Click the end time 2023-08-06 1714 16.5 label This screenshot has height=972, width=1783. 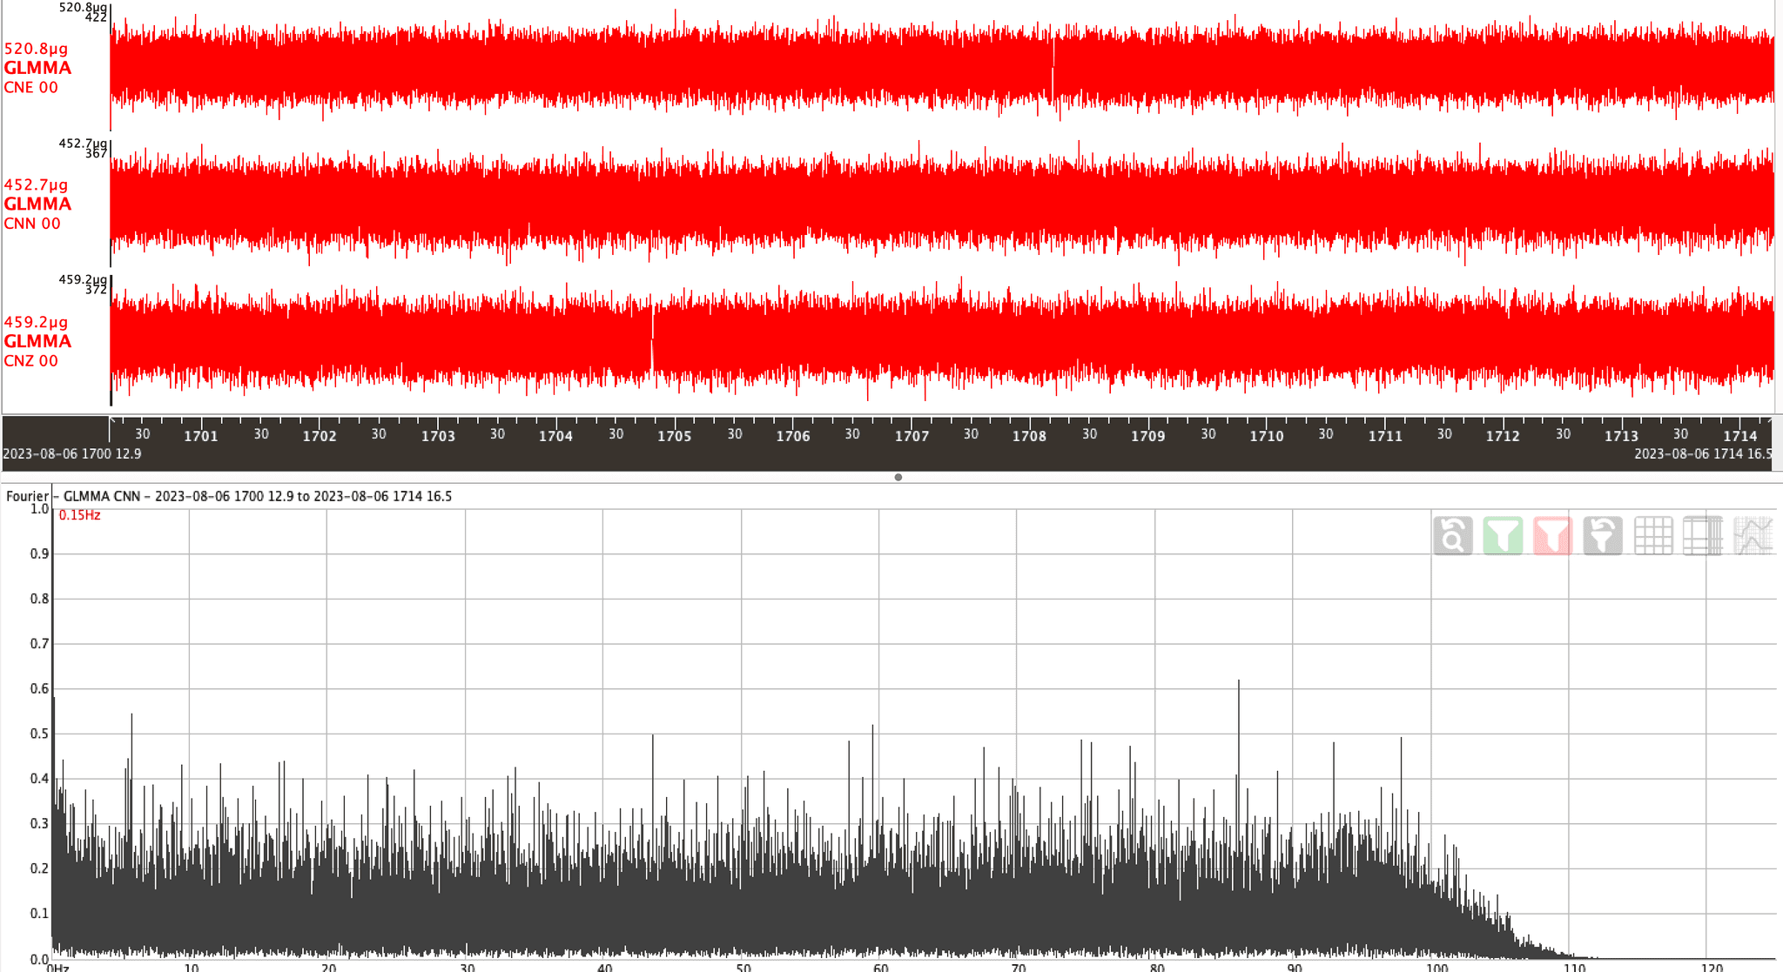point(1703,454)
